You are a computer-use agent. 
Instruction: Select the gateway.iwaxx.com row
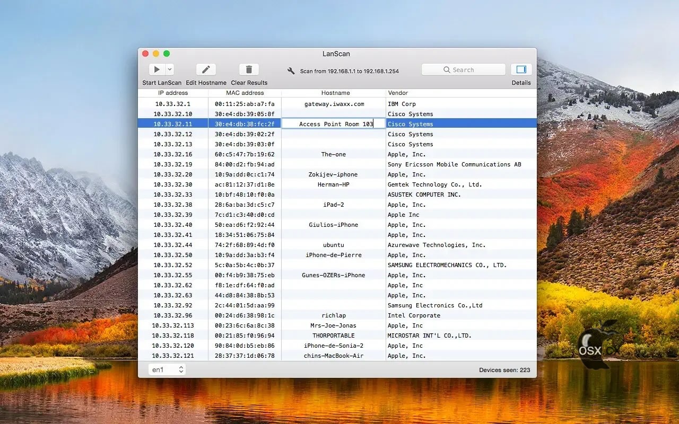(337, 104)
